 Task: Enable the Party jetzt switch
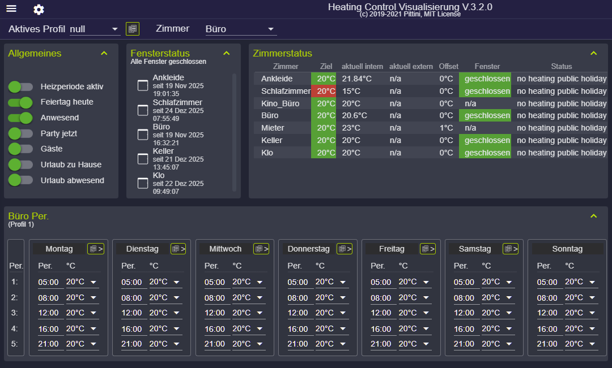[x=21, y=133]
